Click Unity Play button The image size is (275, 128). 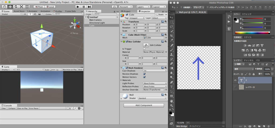click(78, 7)
